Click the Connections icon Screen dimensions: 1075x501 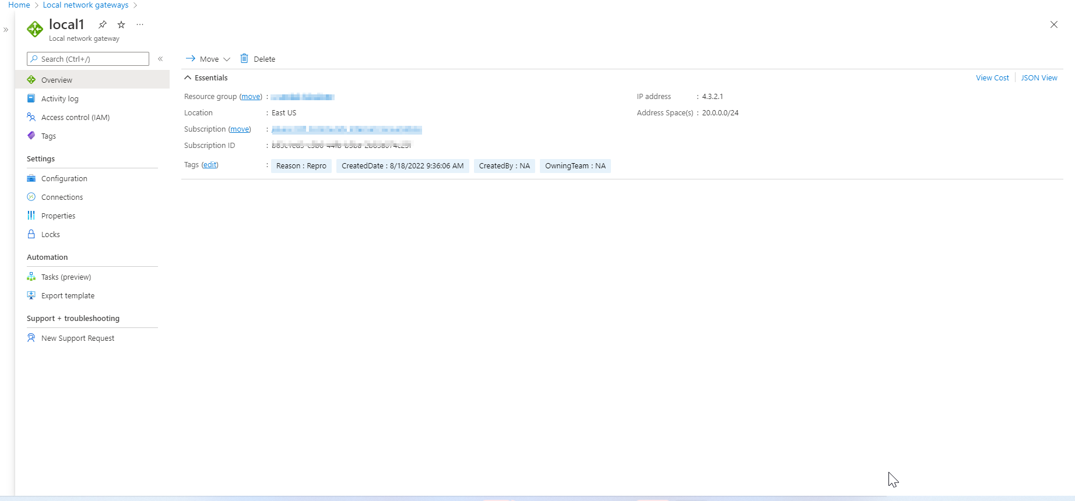pyautogui.click(x=31, y=197)
